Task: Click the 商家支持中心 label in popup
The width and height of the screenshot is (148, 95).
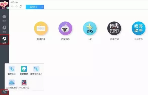Action: (36, 74)
